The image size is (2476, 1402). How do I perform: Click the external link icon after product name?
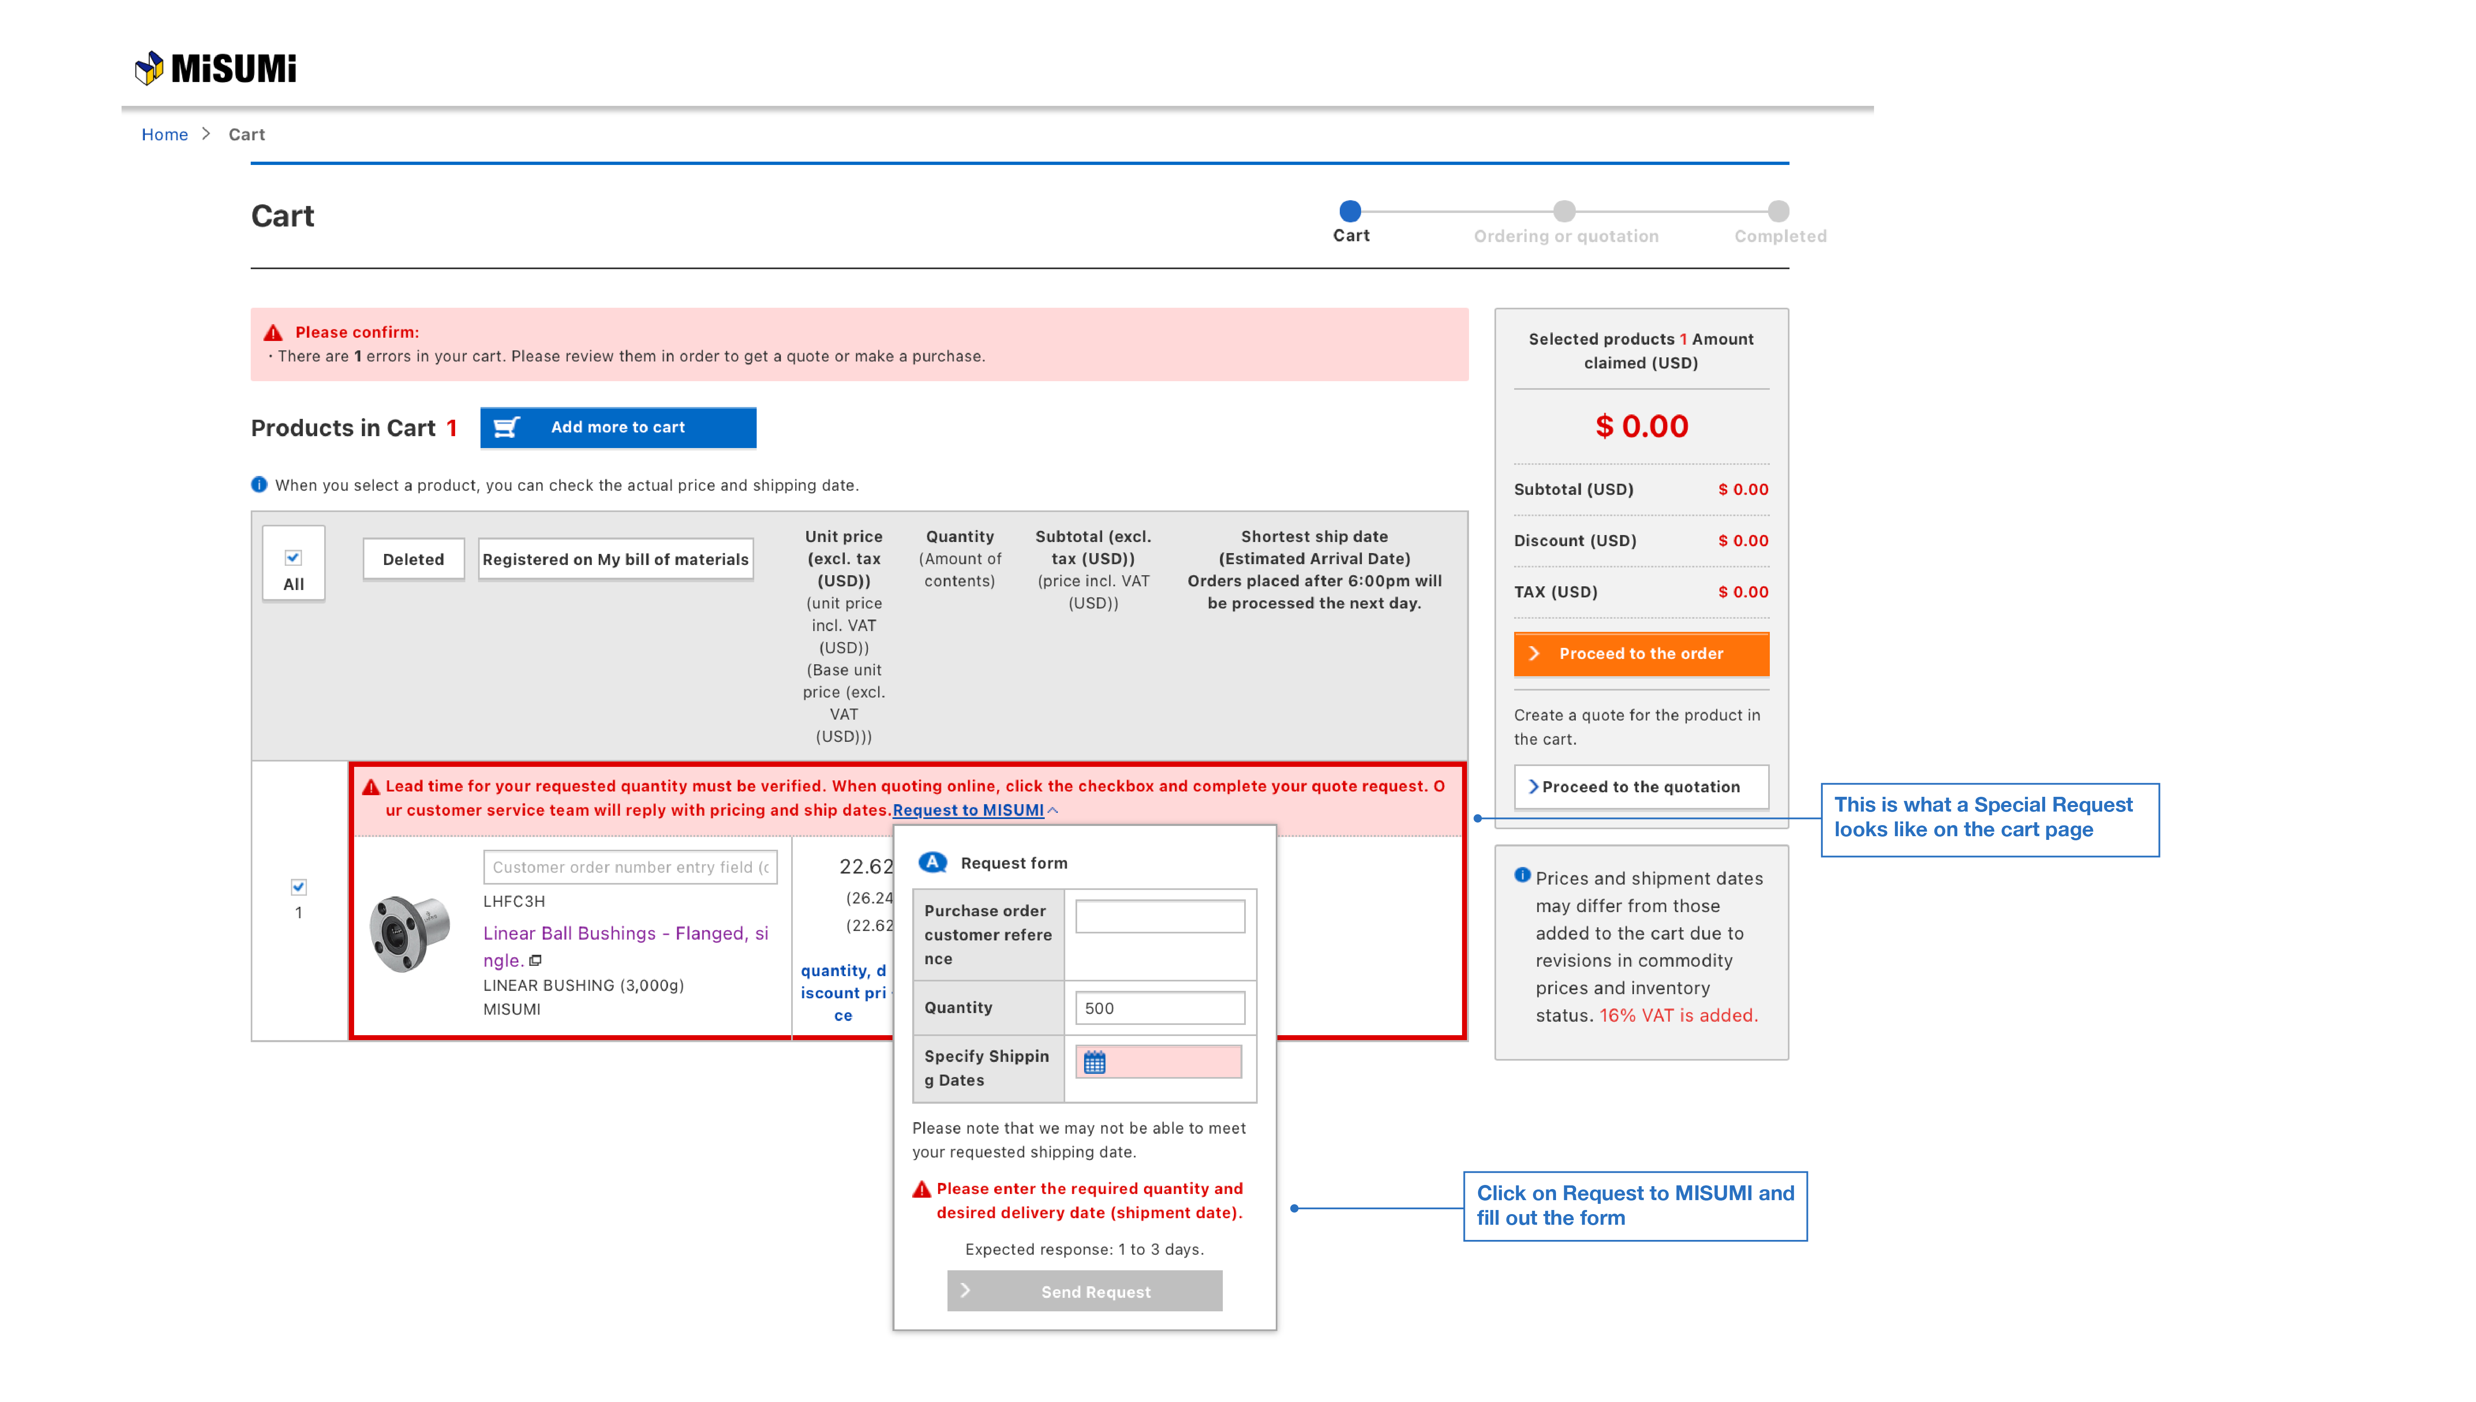[x=535, y=960]
